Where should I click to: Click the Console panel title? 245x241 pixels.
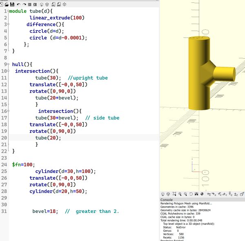coord(167,200)
